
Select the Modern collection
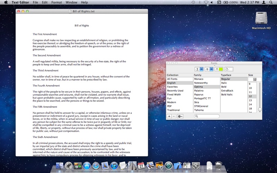(180, 102)
